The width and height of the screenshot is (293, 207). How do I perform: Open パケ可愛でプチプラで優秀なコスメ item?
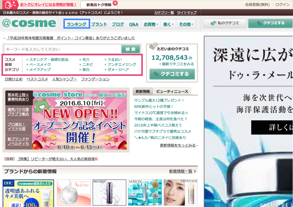[x=163, y=131]
